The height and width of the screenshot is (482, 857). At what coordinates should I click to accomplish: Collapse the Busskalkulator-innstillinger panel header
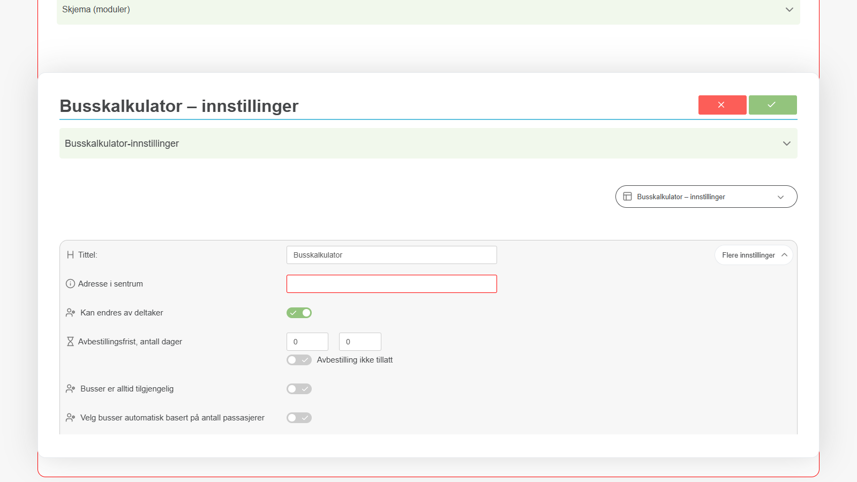428,144
